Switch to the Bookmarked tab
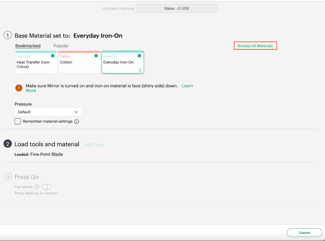The width and height of the screenshot is (325, 241). (28, 46)
